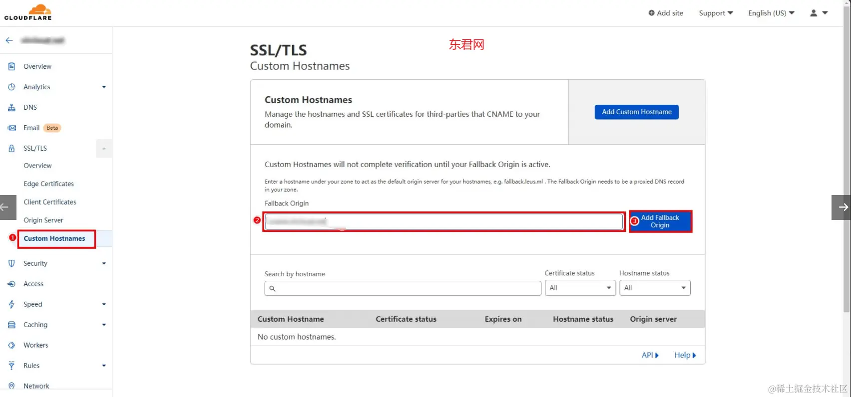Expand the Rules menu arrow
This screenshot has height=397, width=851.
click(x=104, y=366)
